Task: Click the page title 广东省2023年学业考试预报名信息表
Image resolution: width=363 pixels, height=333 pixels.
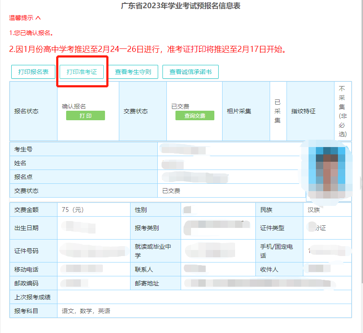Action: tap(181, 6)
